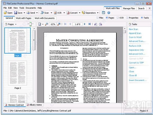Select the Page 2 thumbnail
The image size is (153, 115).
pos(18,73)
